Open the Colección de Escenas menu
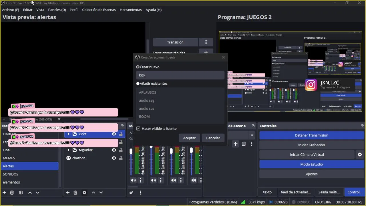 click(99, 10)
